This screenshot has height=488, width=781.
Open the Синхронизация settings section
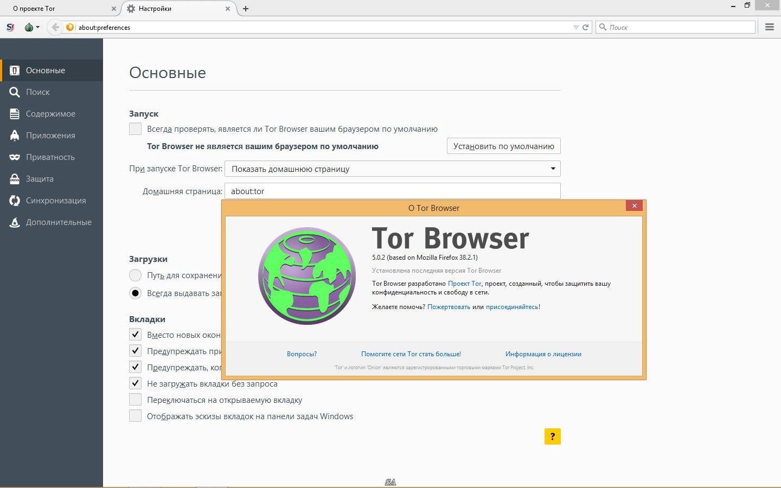[52, 201]
